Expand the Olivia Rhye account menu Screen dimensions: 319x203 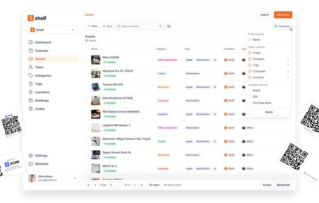click(75, 178)
